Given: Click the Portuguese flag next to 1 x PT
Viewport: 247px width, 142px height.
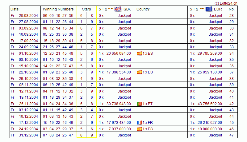Looking at the screenshot, I should pyautogui.click(x=139, y=104).
